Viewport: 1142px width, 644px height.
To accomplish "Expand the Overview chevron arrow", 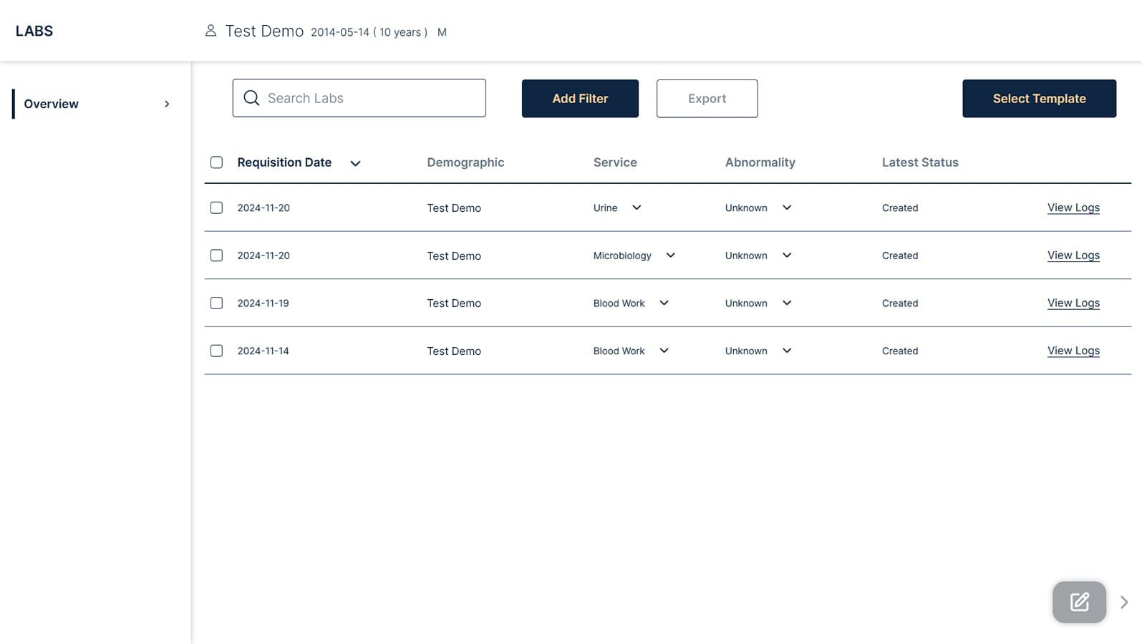I will [167, 104].
